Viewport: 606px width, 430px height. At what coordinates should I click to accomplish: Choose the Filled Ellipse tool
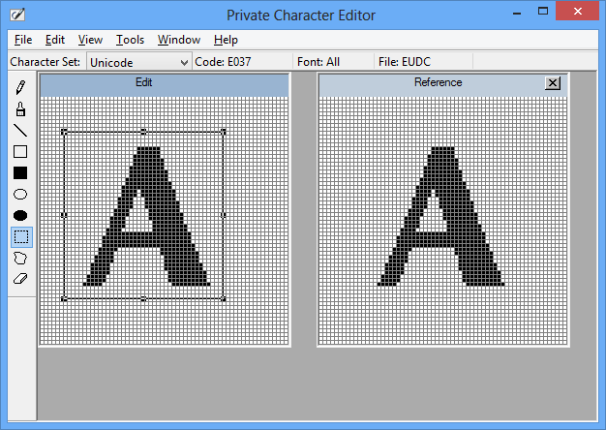pyautogui.click(x=20, y=216)
